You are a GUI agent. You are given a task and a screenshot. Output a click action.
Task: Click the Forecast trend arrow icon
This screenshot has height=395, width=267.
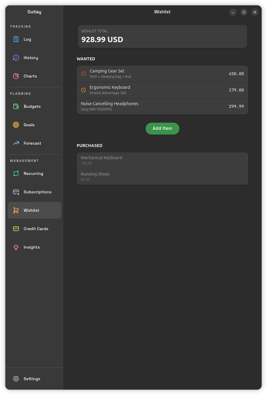click(x=16, y=143)
